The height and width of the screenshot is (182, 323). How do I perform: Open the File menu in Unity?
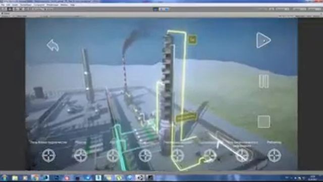click(3, 5)
